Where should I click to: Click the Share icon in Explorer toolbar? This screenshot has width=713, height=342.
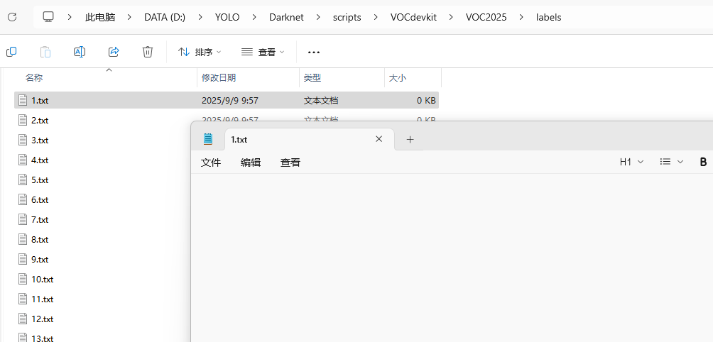(114, 52)
